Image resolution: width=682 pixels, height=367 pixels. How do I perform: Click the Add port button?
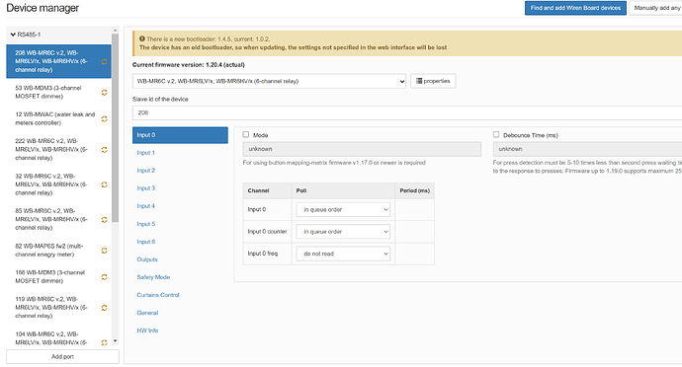coord(62,356)
